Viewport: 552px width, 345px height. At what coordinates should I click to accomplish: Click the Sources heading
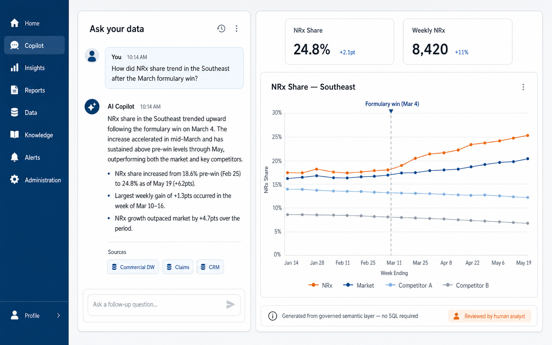[117, 252]
